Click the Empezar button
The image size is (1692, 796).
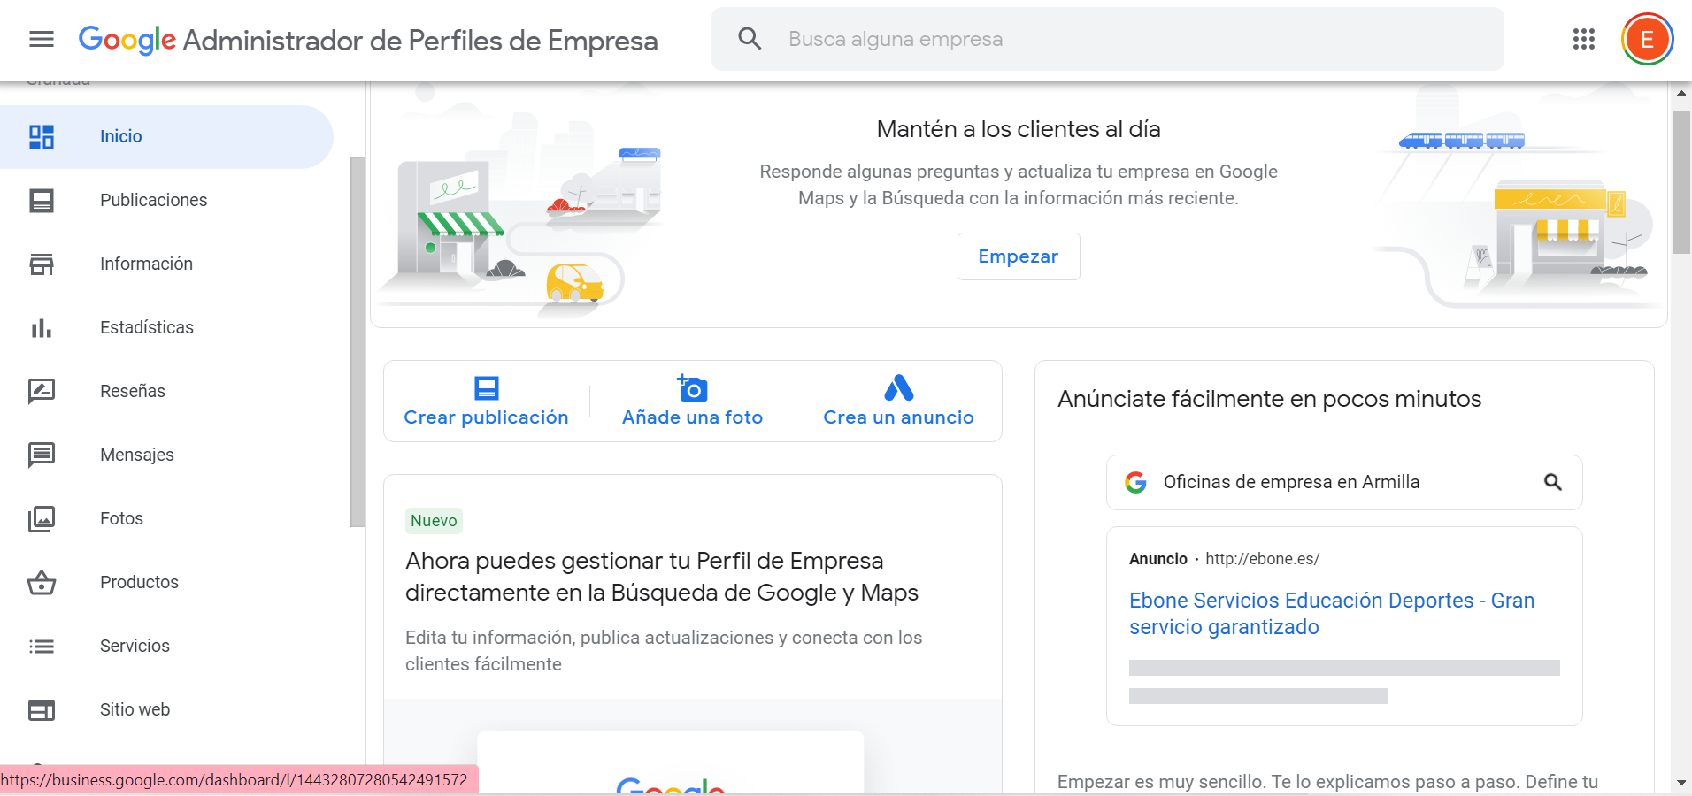(1019, 256)
